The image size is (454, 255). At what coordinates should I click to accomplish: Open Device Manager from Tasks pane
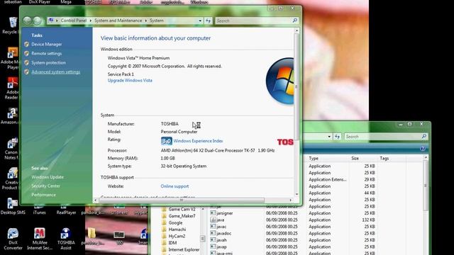47,44
